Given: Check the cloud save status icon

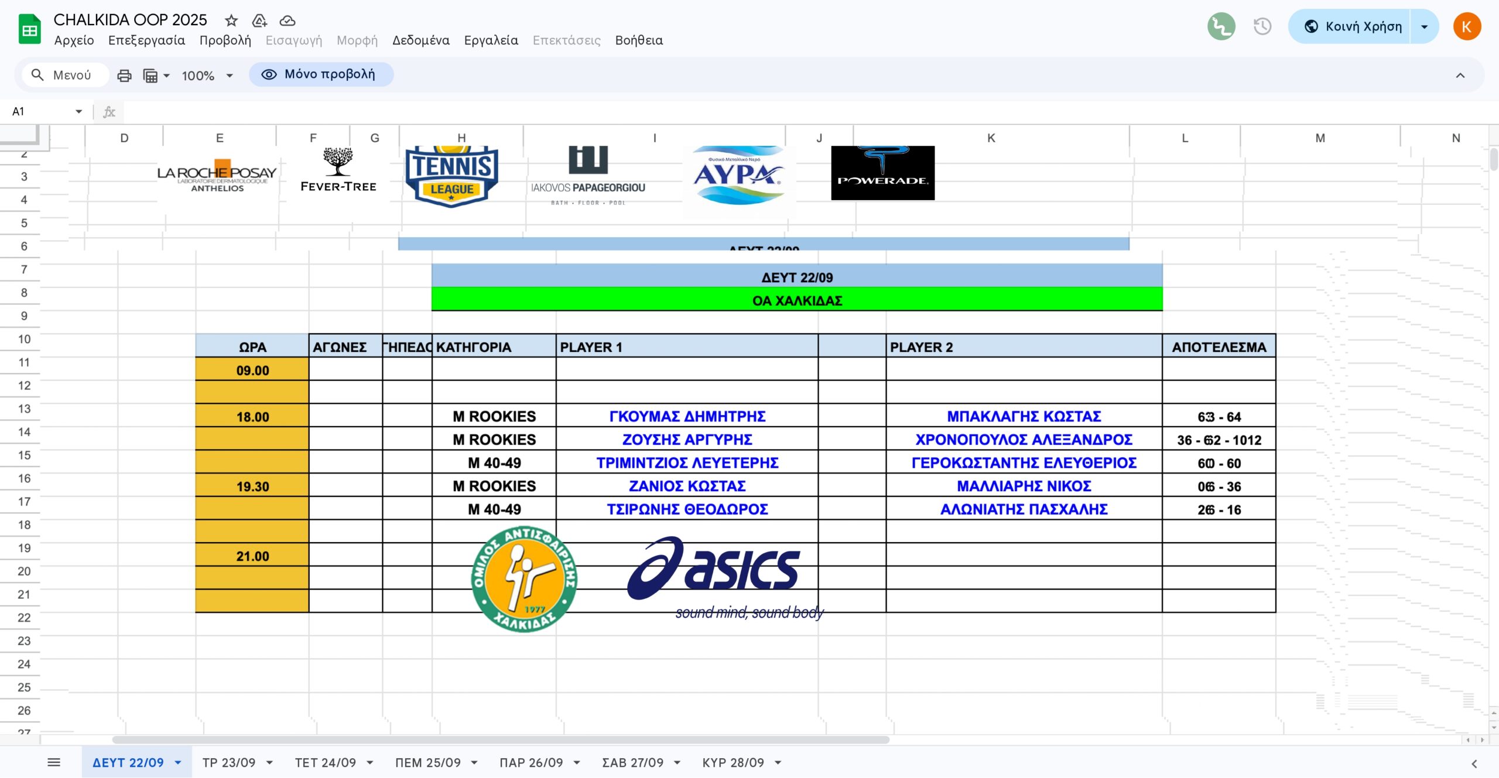Looking at the screenshot, I should (288, 20).
